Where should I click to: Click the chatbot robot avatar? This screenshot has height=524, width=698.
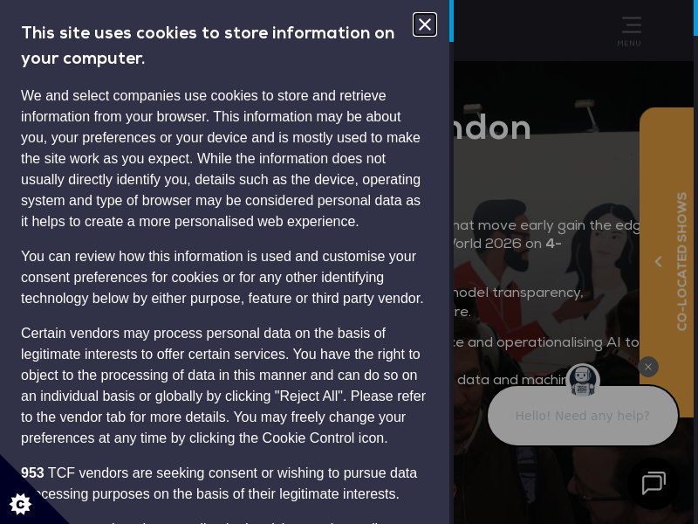(x=582, y=381)
